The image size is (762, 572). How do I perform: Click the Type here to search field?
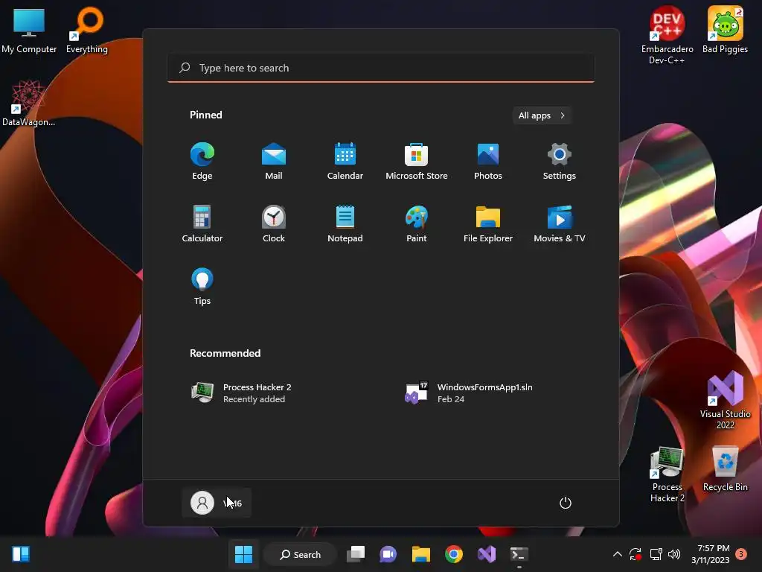380,68
